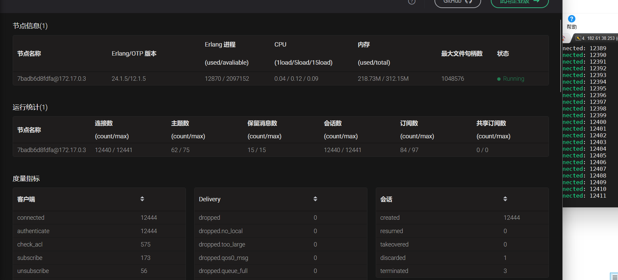
Task: Click Erlang process value 12870 / 2097152
Action: [227, 79]
